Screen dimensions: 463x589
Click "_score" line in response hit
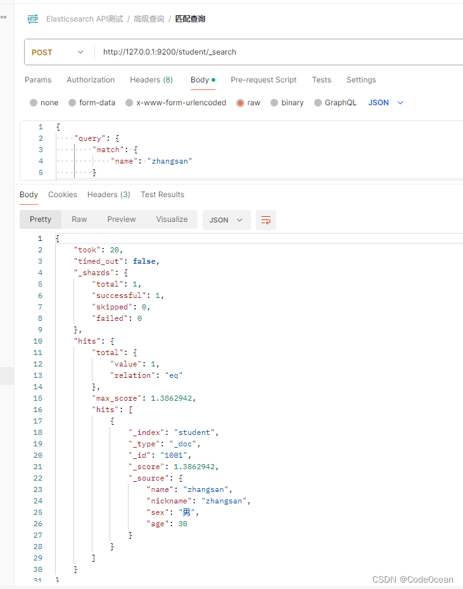[x=174, y=467]
